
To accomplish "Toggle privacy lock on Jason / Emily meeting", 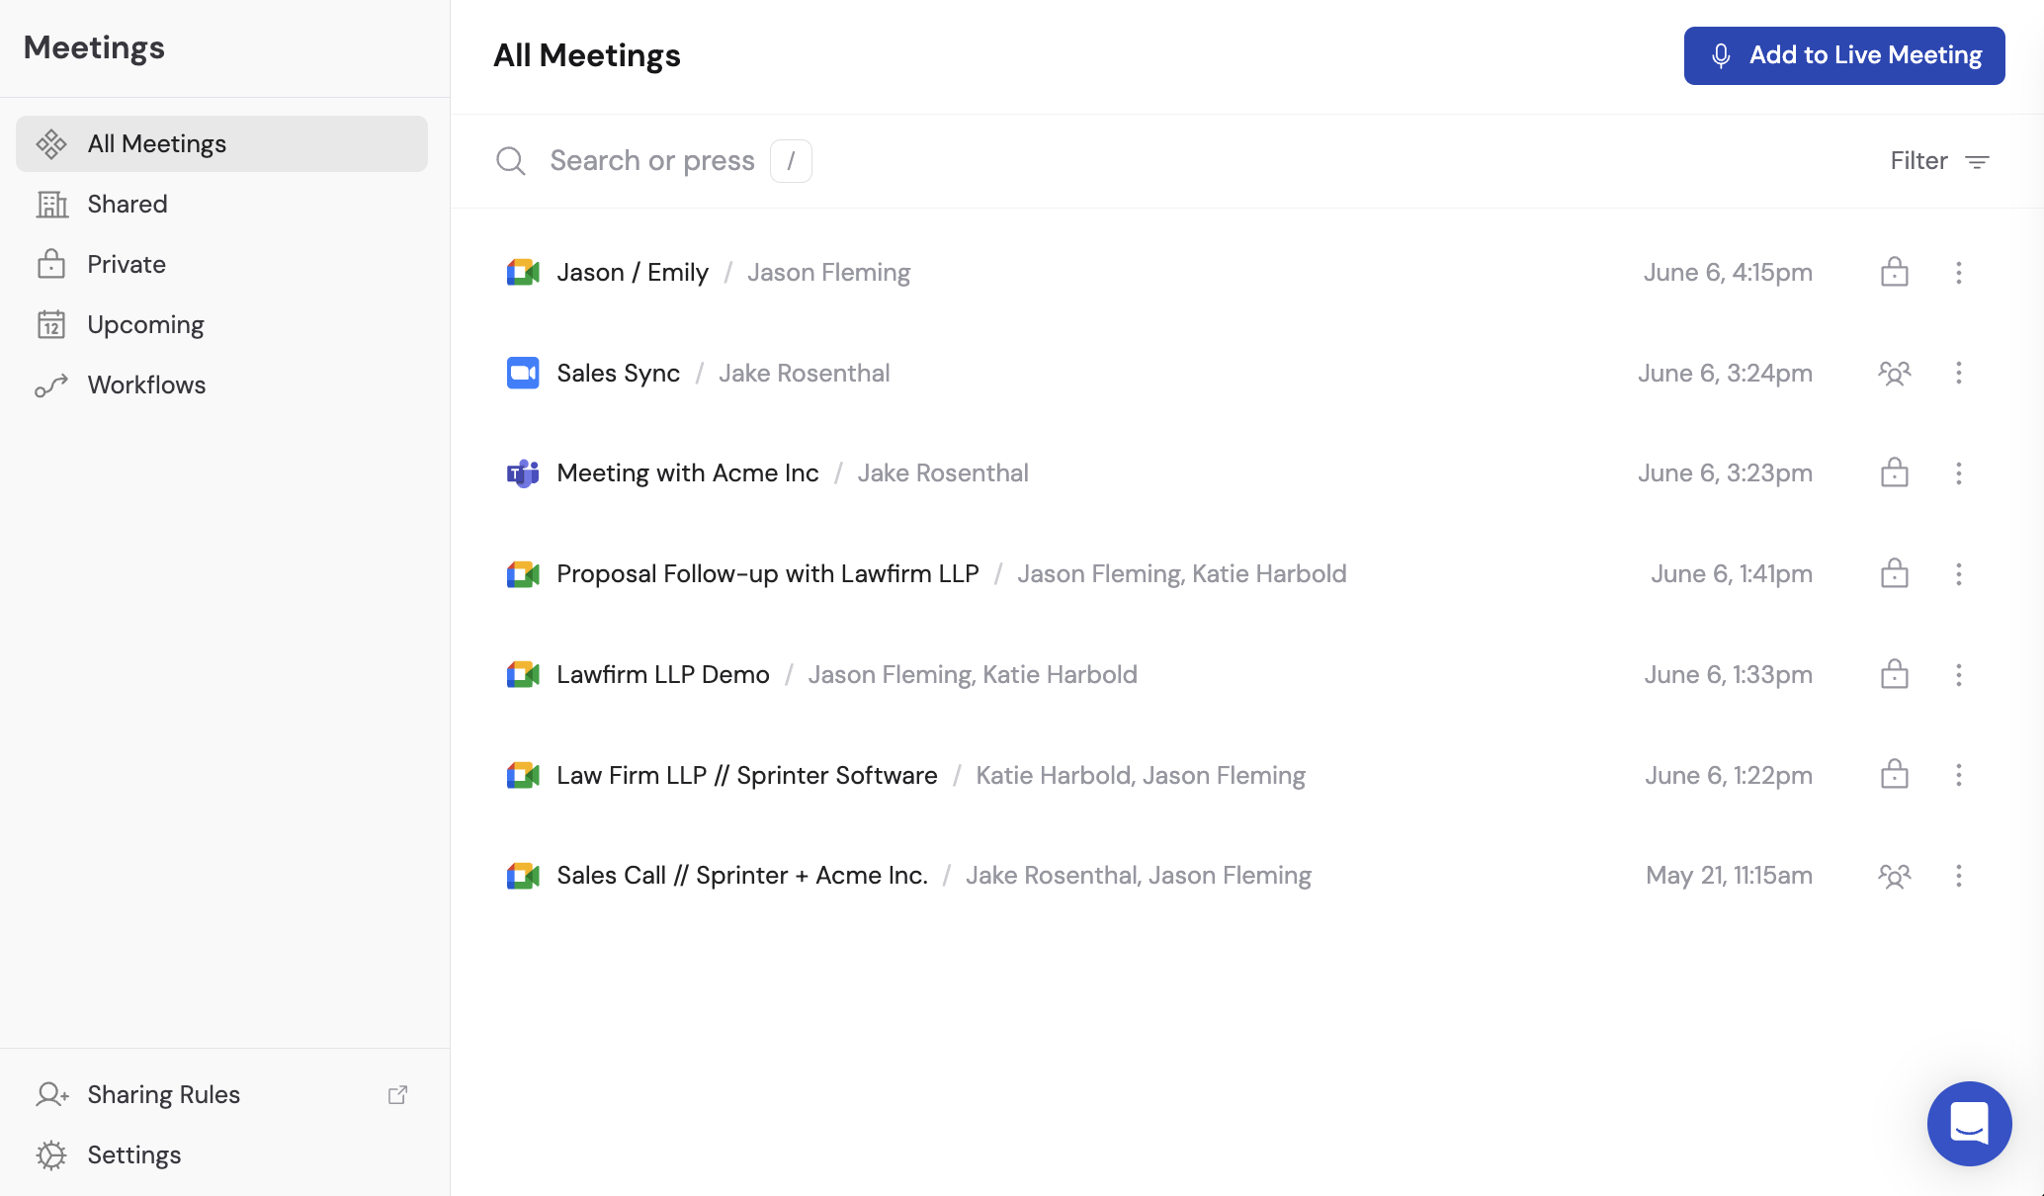I will tap(1895, 272).
